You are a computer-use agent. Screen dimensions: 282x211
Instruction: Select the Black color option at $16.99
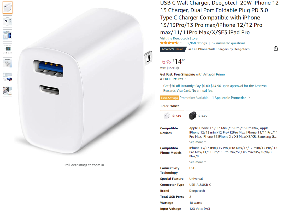[198, 116]
